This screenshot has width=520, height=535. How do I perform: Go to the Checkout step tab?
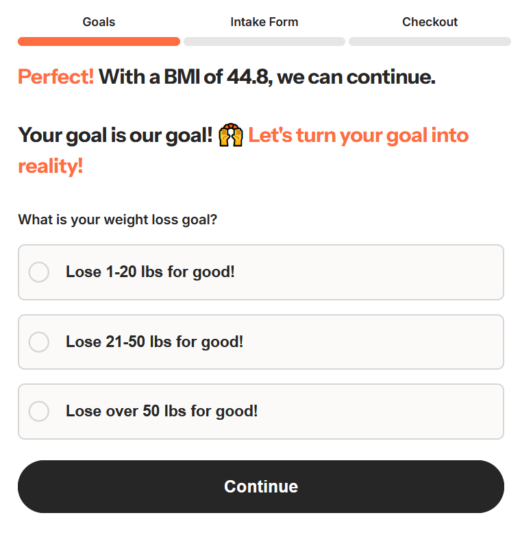(430, 22)
